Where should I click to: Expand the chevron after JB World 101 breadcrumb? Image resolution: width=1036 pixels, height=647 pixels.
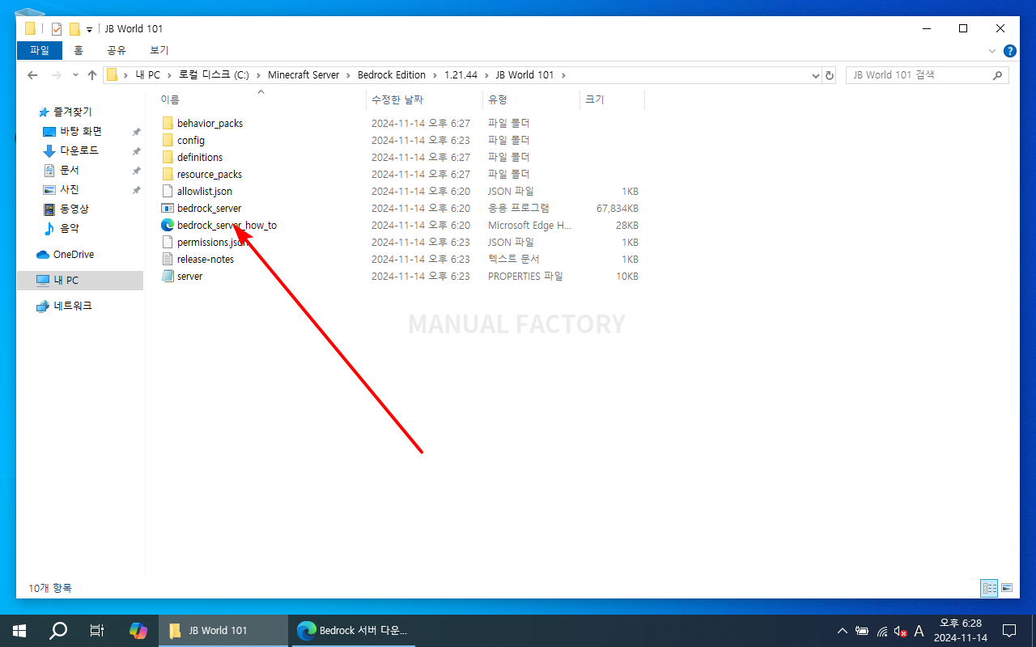click(x=563, y=75)
